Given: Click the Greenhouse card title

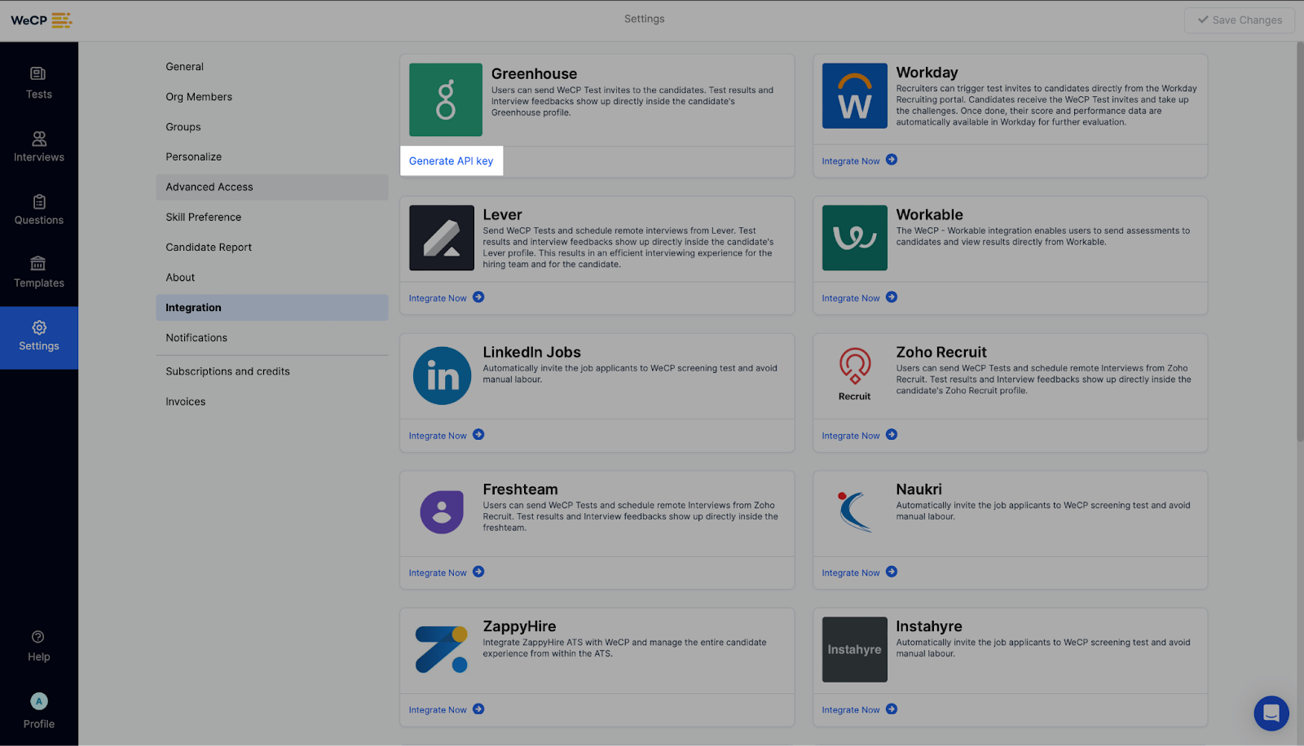Looking at the screenshot, I should 534,74.
